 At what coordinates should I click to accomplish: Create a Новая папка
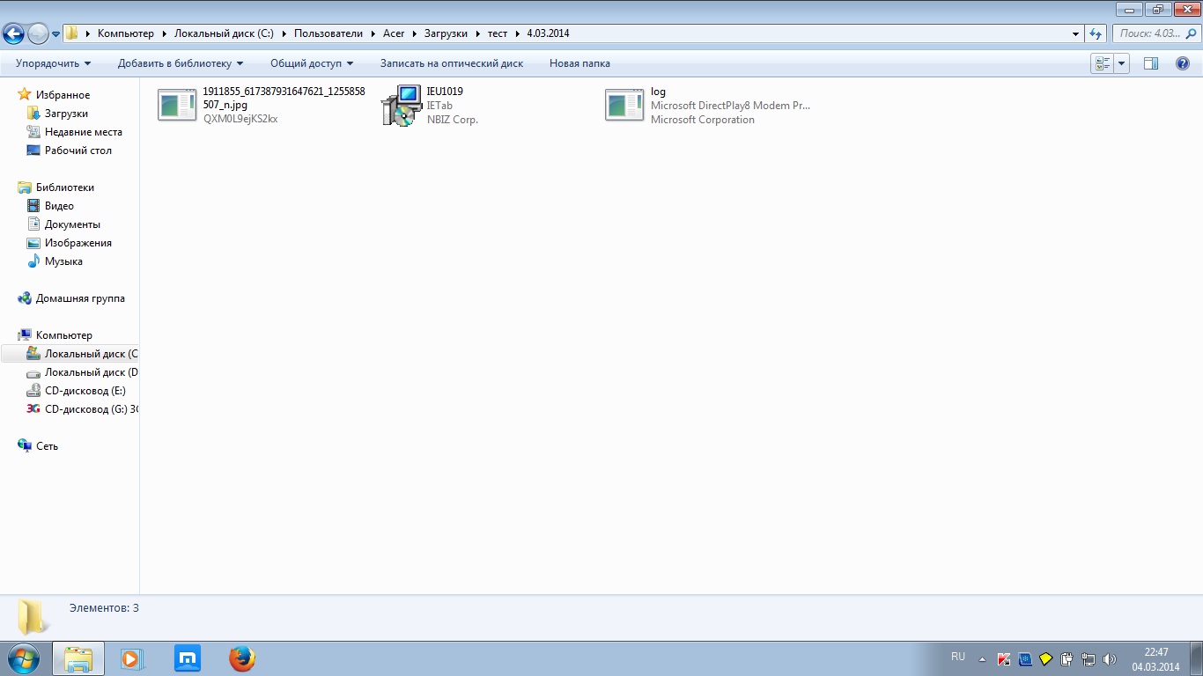coord(579,63)
